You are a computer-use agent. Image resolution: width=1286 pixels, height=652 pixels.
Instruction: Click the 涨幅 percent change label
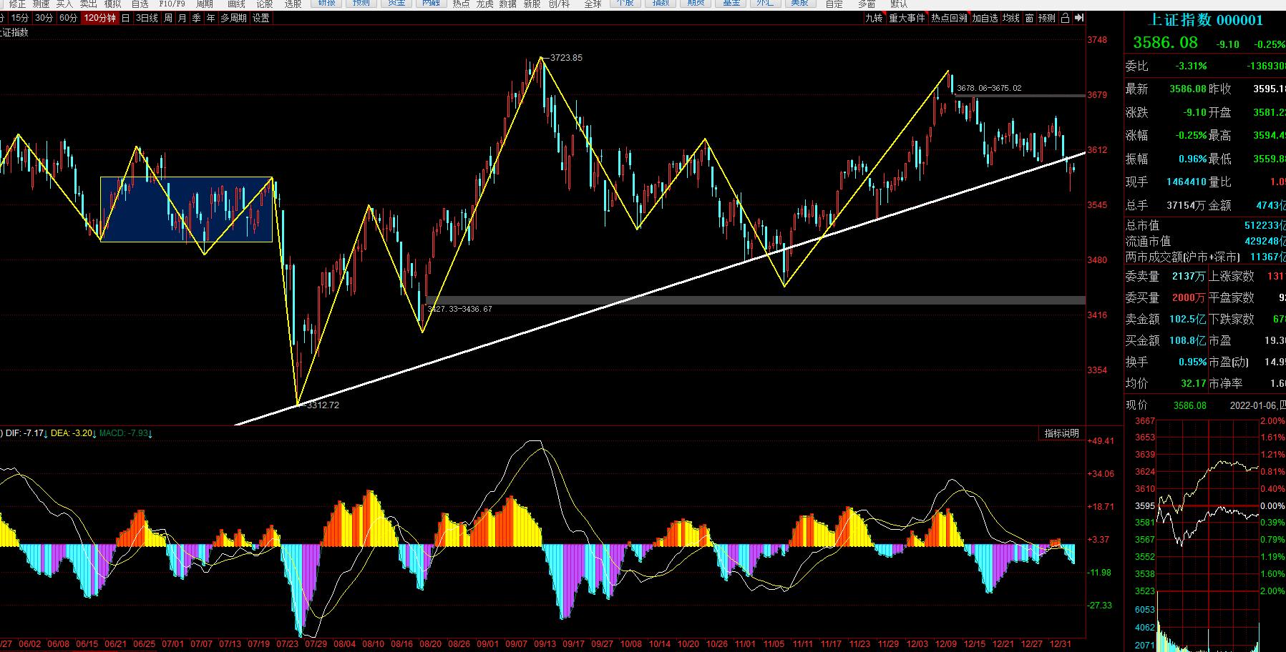click(1136, 135)
